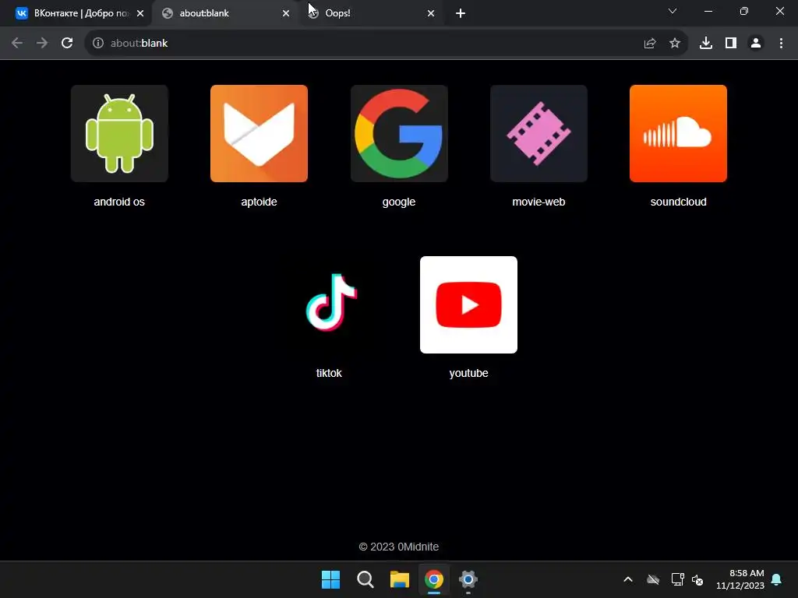Go forward to the next page
This screenshot has width=798, height=598.
pyautogui.click(x=42, y=44)
